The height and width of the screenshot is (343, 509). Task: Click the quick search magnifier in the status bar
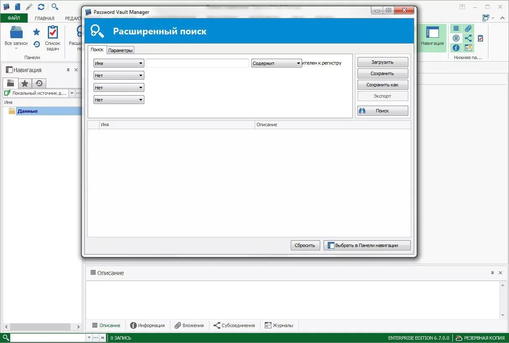click(x=5, y=338)
